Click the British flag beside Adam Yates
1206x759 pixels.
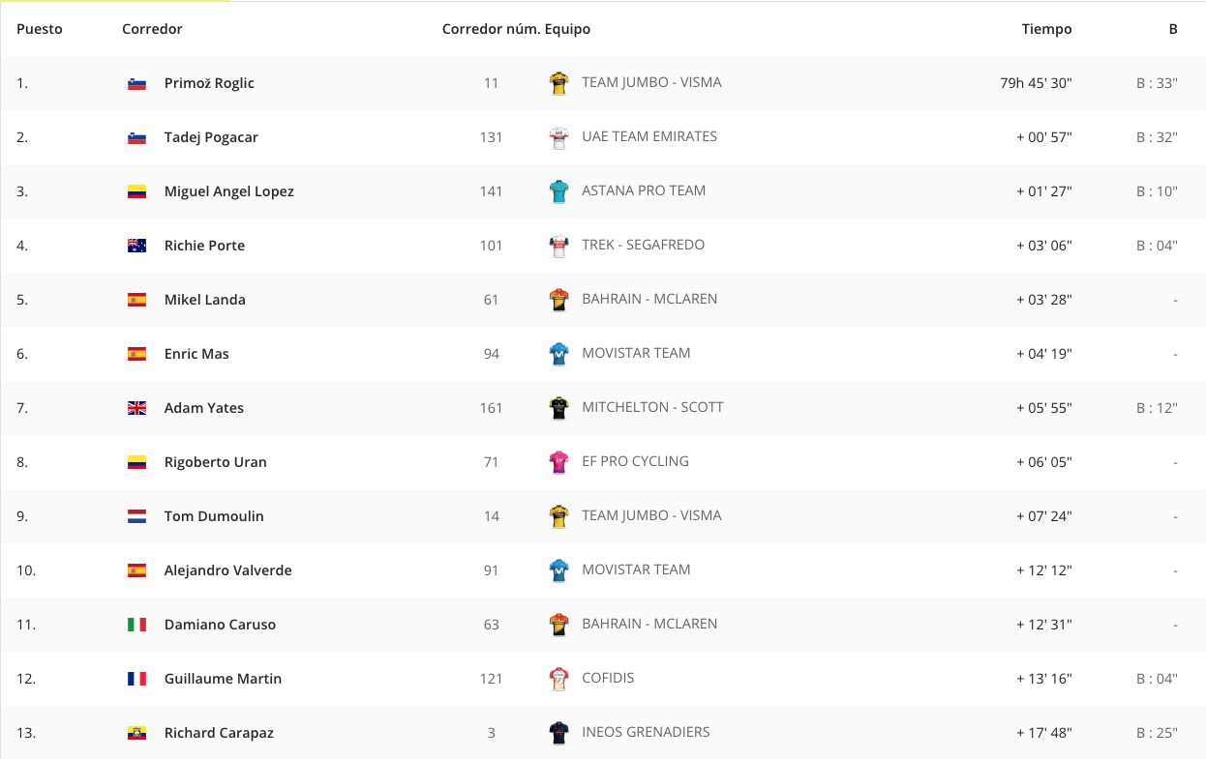coord(136,408)
